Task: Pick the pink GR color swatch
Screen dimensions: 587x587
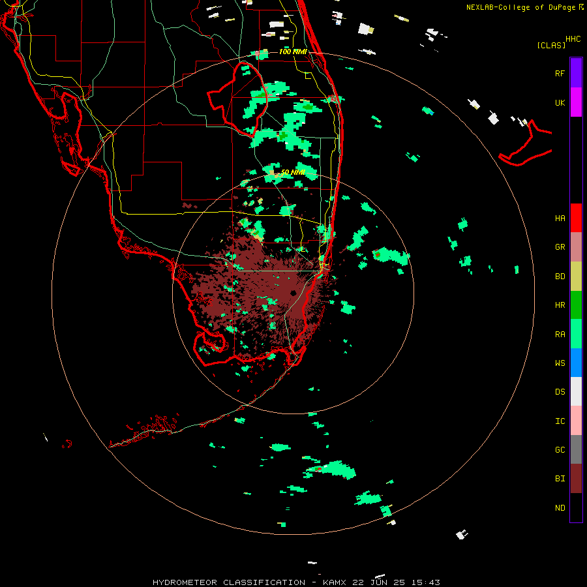Action: pos(576,247)
